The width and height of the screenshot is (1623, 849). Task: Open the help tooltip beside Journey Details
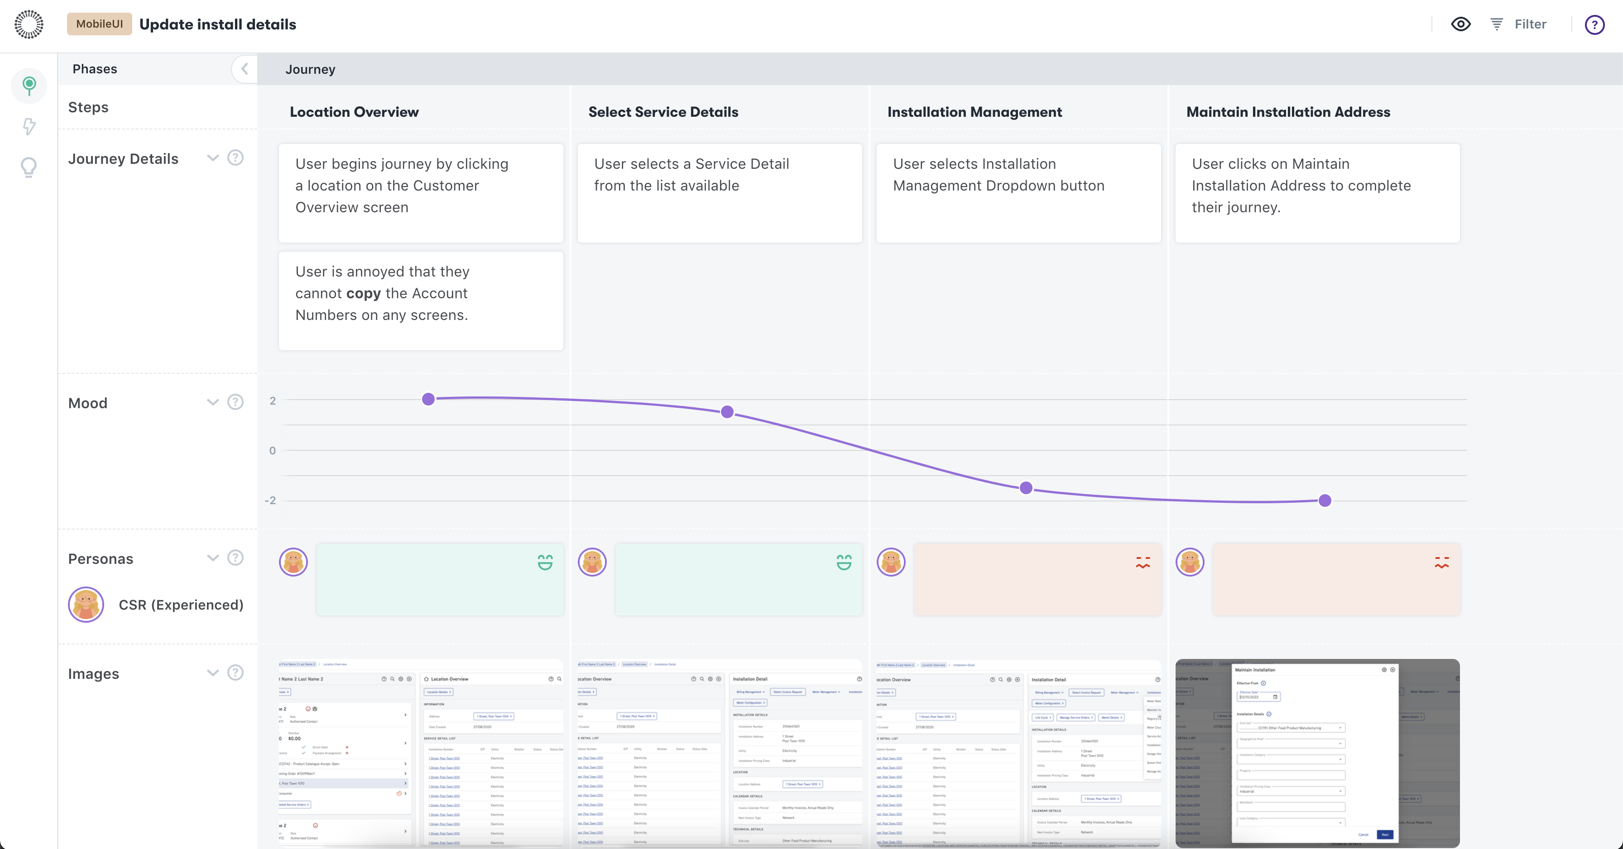pos(235,158)
